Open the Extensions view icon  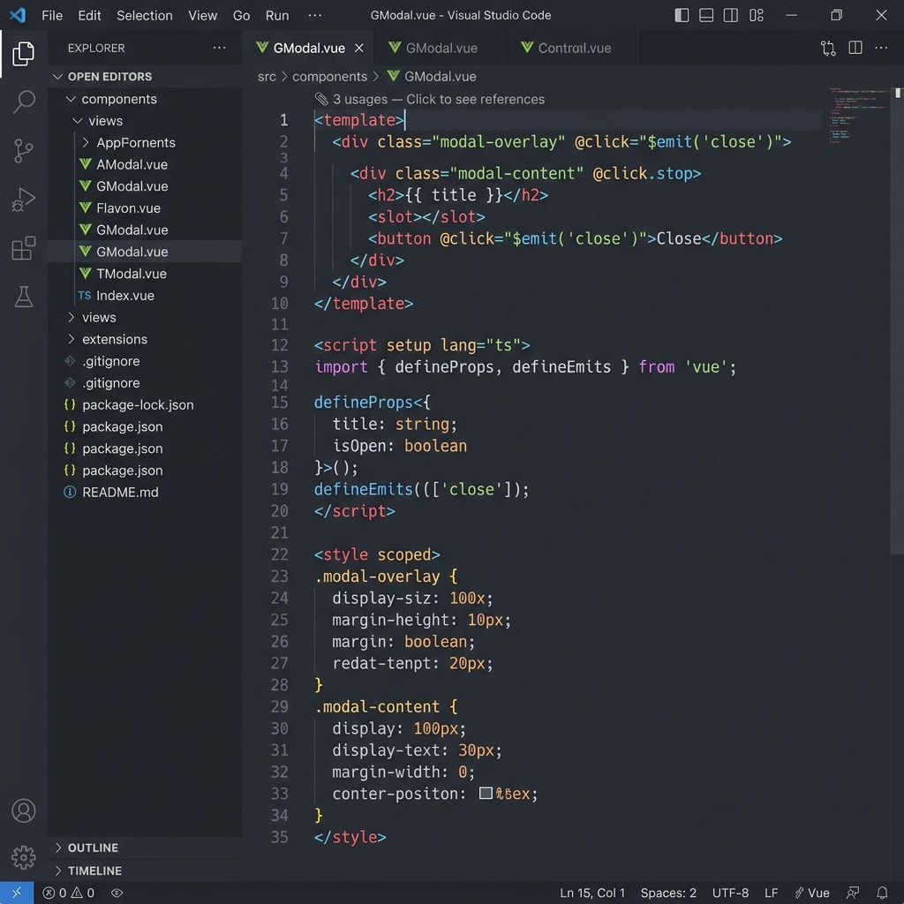coord(23,248)
